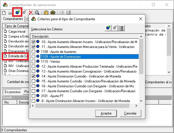Click the criteria list scroll left arrow
The height and width of the screenshot is (133, 174).
33,106
